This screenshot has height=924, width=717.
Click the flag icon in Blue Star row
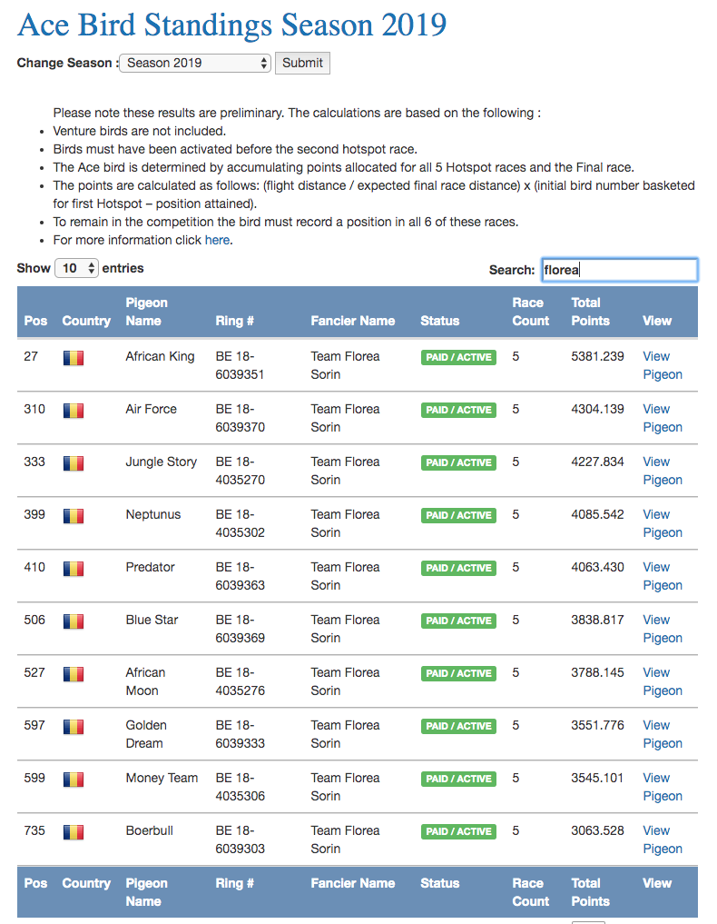tap(74, 621)
